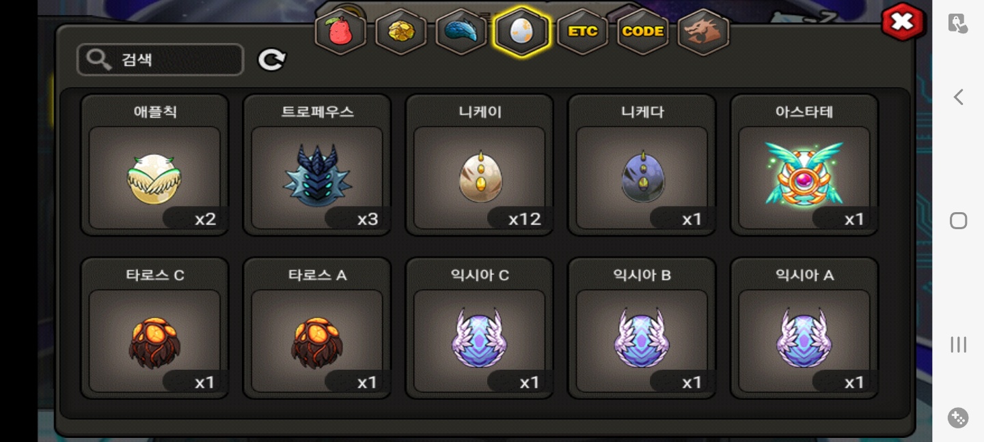Viewport: 984px width, 442px height.
Task: Select the egg category tab
Action: [522, 32]
